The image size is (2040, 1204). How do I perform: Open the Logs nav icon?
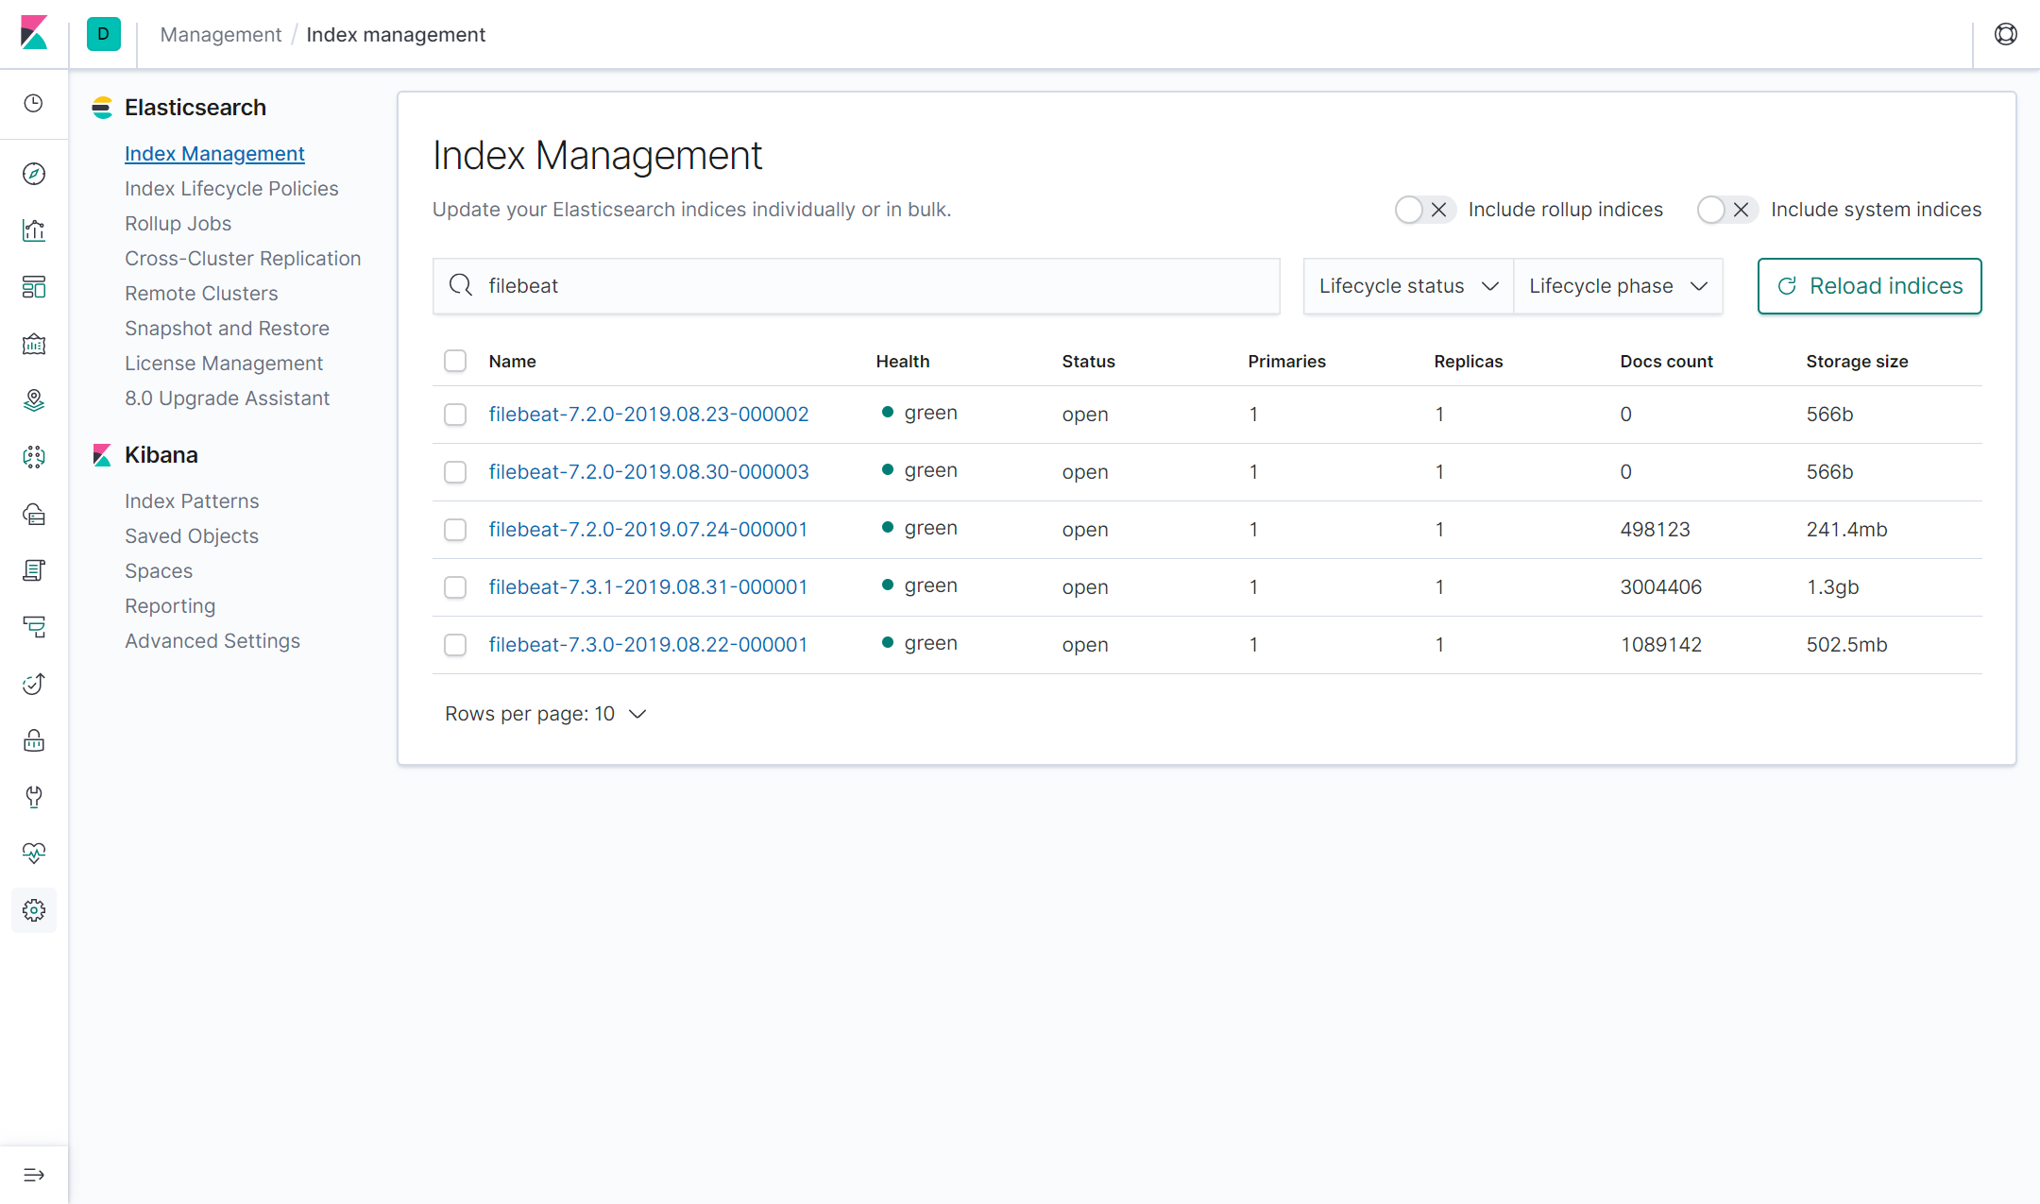34,570
